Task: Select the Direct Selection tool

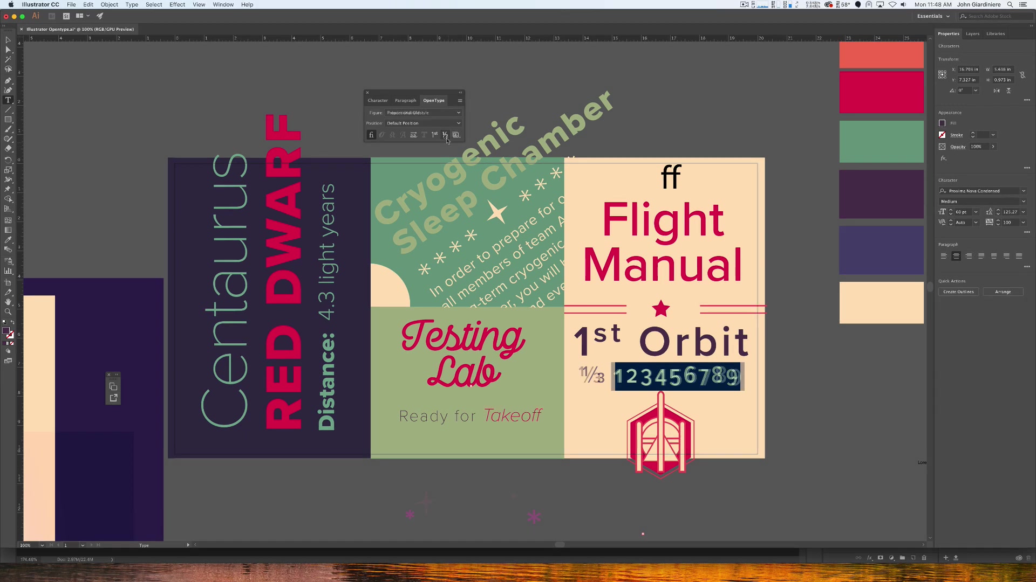Action: pos(8,50)
